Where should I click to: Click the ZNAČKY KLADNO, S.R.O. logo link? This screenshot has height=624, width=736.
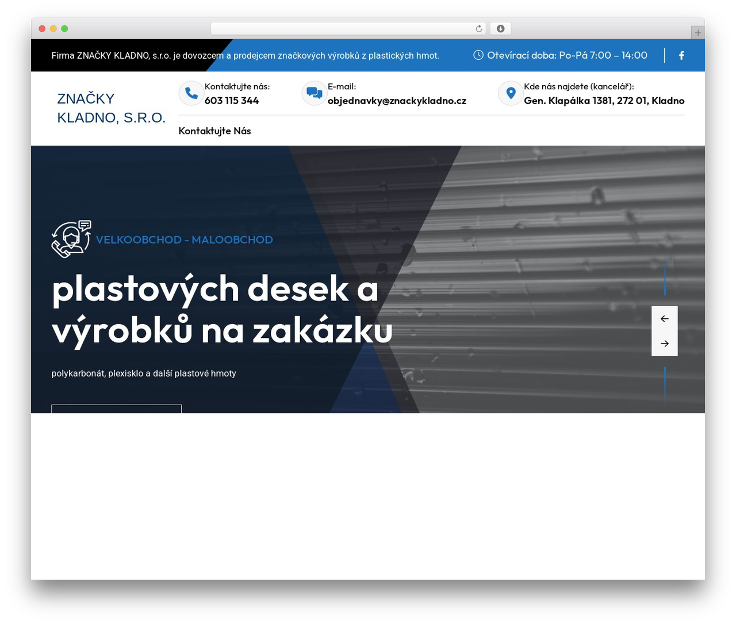point(112,108)
